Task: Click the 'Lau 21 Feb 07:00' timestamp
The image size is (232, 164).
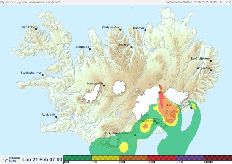Action: [42, 160]
